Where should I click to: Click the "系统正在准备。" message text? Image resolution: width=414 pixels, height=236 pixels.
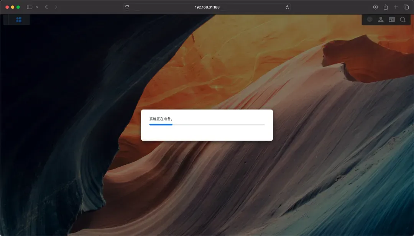point(161,119)
